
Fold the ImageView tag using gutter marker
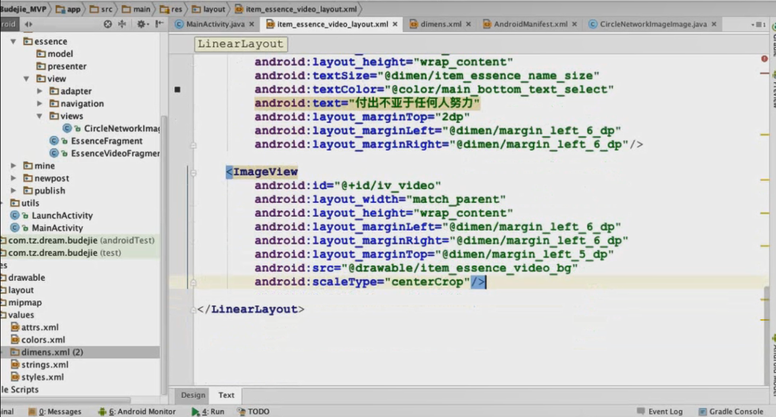coord(193,173)
